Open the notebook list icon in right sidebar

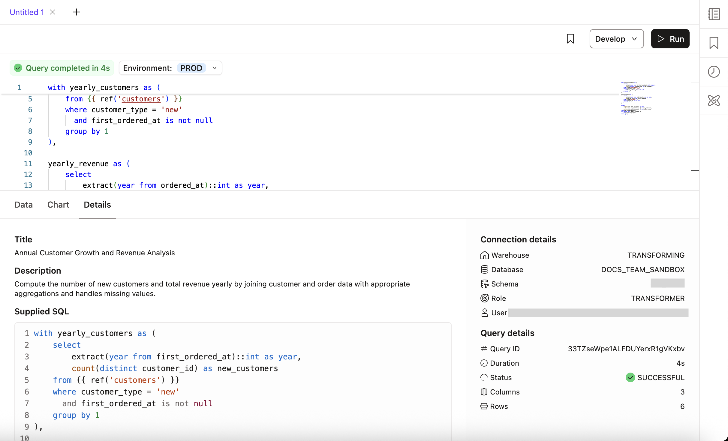[714, 14]
